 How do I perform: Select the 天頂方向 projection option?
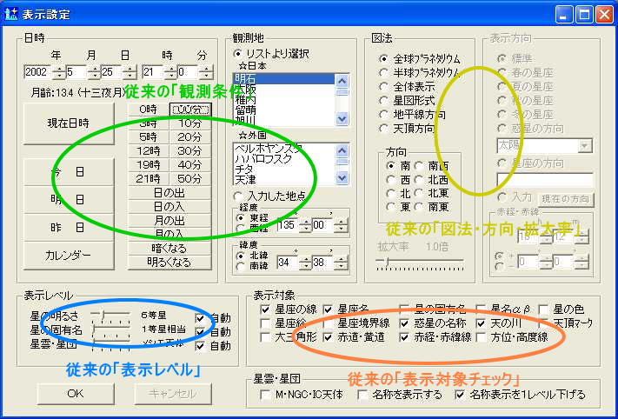click(384, 128)
